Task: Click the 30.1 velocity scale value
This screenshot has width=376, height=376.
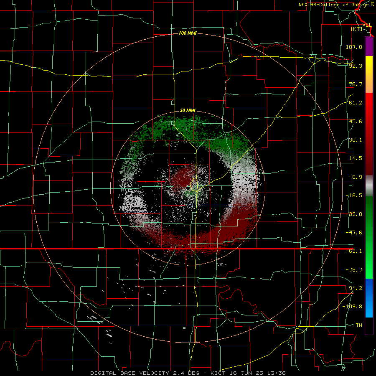Action: 356,140
